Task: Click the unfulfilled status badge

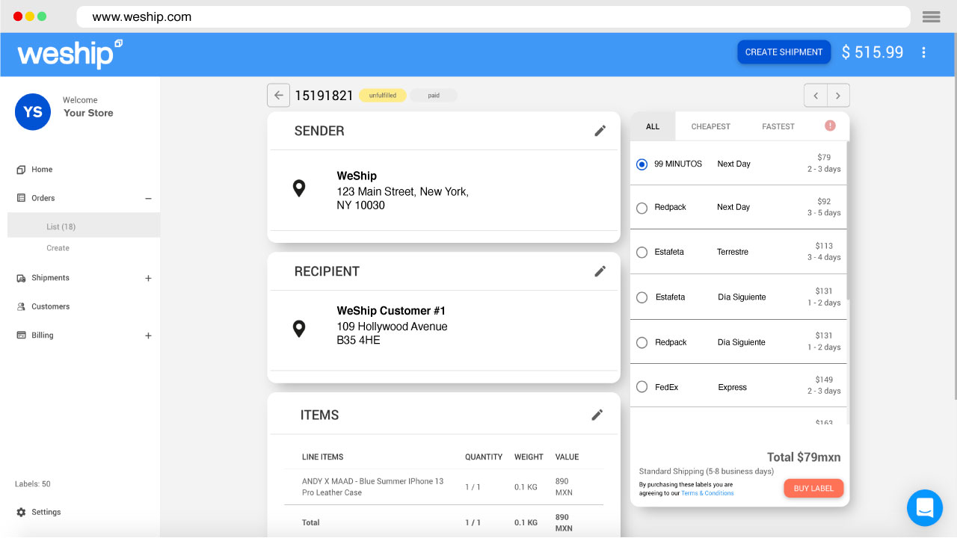Action: coord(383,96)
